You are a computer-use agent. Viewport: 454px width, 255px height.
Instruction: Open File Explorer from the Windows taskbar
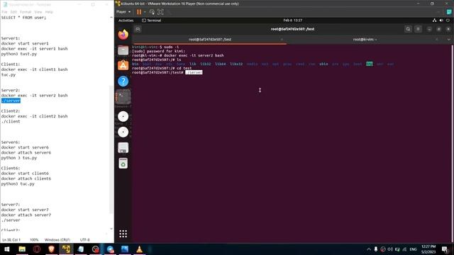coord(22,249)
